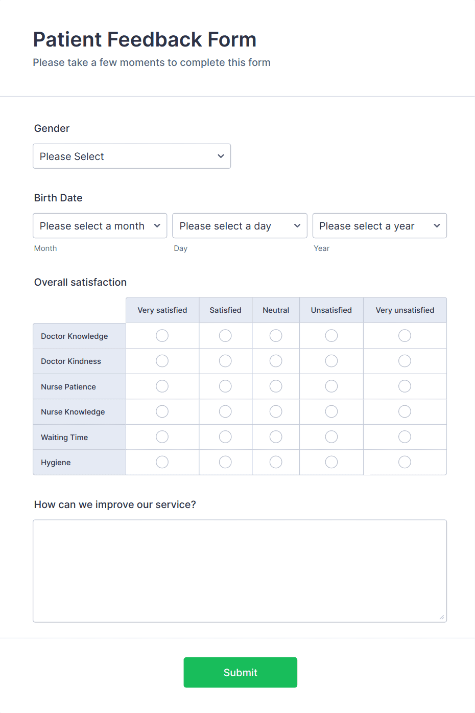Open the Gender dropdown
This screenshot has width=475, height=713.
pyautogui.click(x=131, y=156)
